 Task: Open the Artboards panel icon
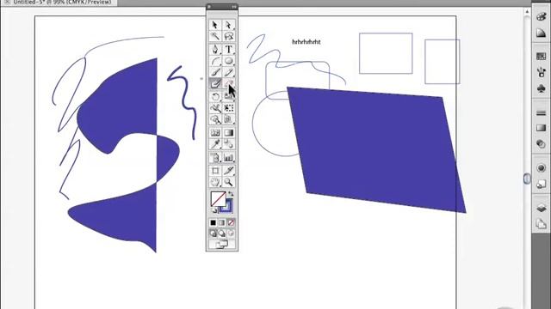pos(542,223)
